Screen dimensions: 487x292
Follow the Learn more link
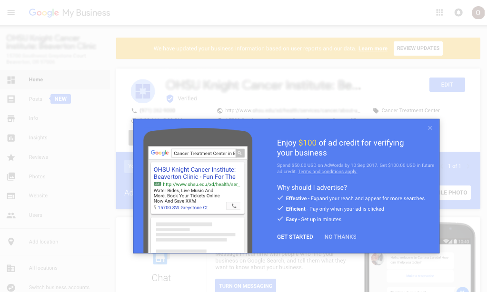pyautogui.click(x=373, y=49)
